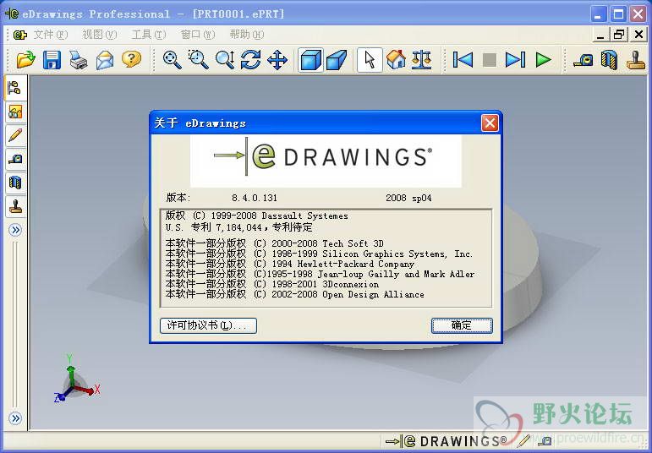652x453 pixels.
Task: Open the 窗口(W) menu
Action: pos(198,35)
